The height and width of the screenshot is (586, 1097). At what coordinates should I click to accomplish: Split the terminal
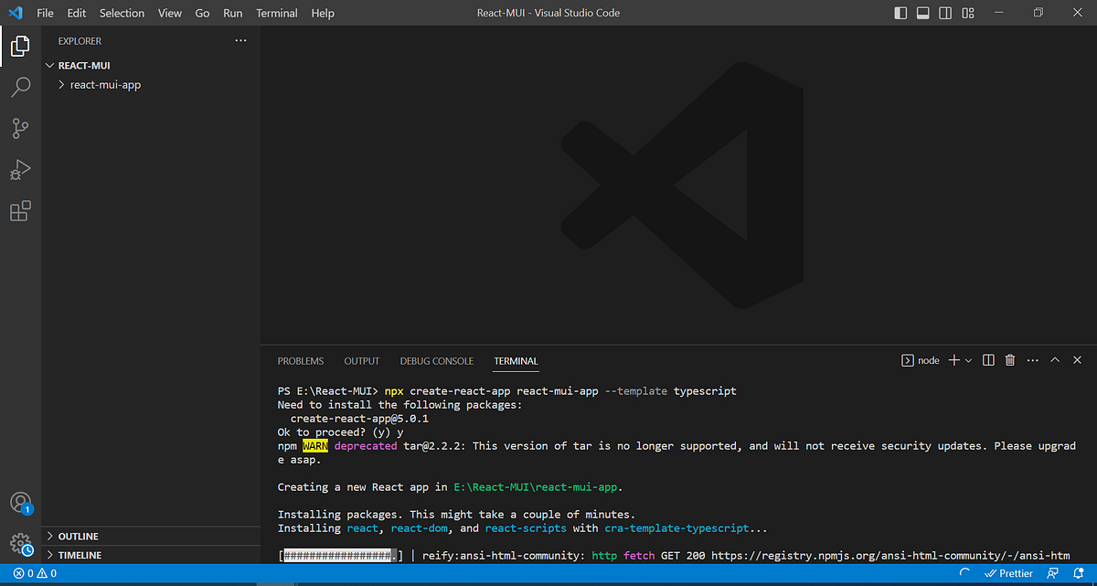[988, 360]
